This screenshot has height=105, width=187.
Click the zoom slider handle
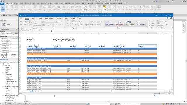pyautogui.click(x=159, y=94)
